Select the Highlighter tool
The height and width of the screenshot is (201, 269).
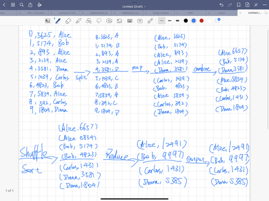79,21
